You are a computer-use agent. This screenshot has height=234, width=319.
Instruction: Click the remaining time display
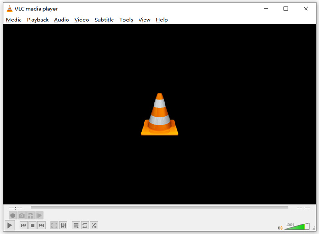(304, 208)
